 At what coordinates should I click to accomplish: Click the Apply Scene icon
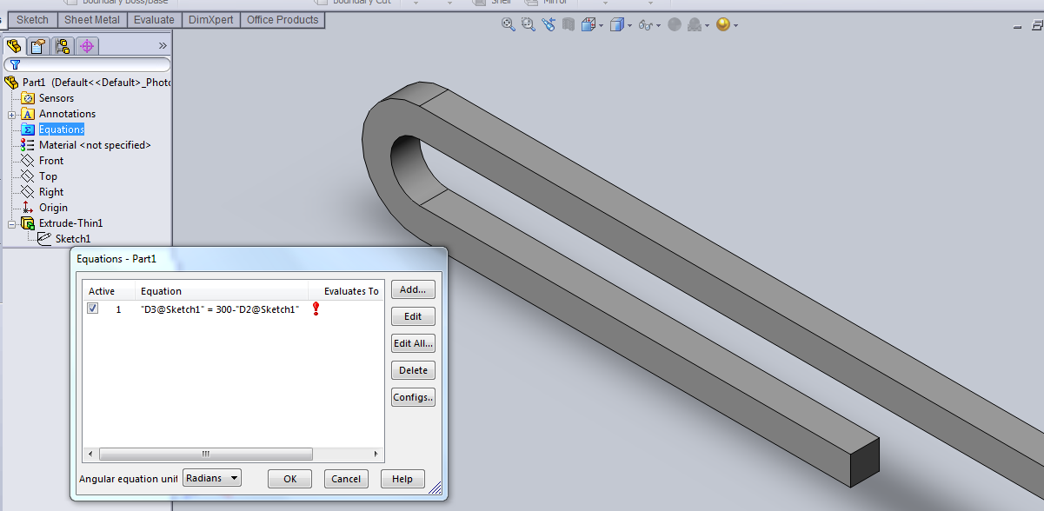[x=695, y=25]
